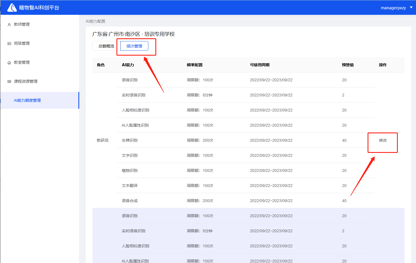Click the 文本翻译 ability cell
This screenshot has width=416, height=263.
tap(130, 186)
